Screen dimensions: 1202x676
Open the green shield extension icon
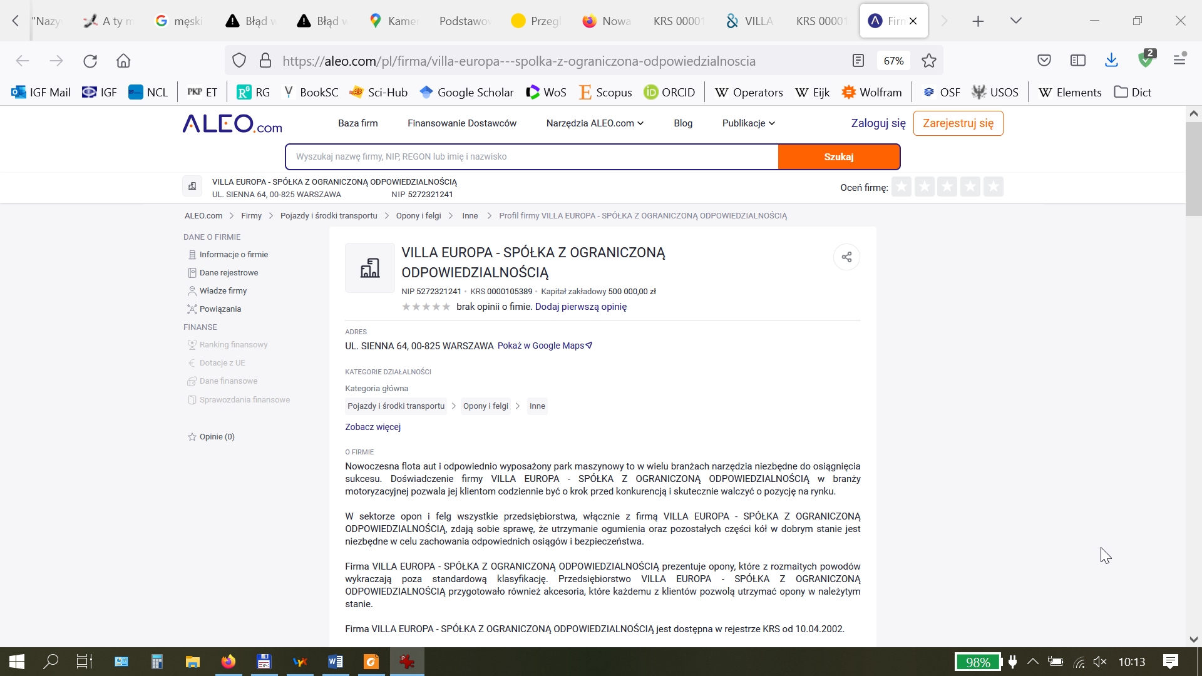[x=1146, y=59]
